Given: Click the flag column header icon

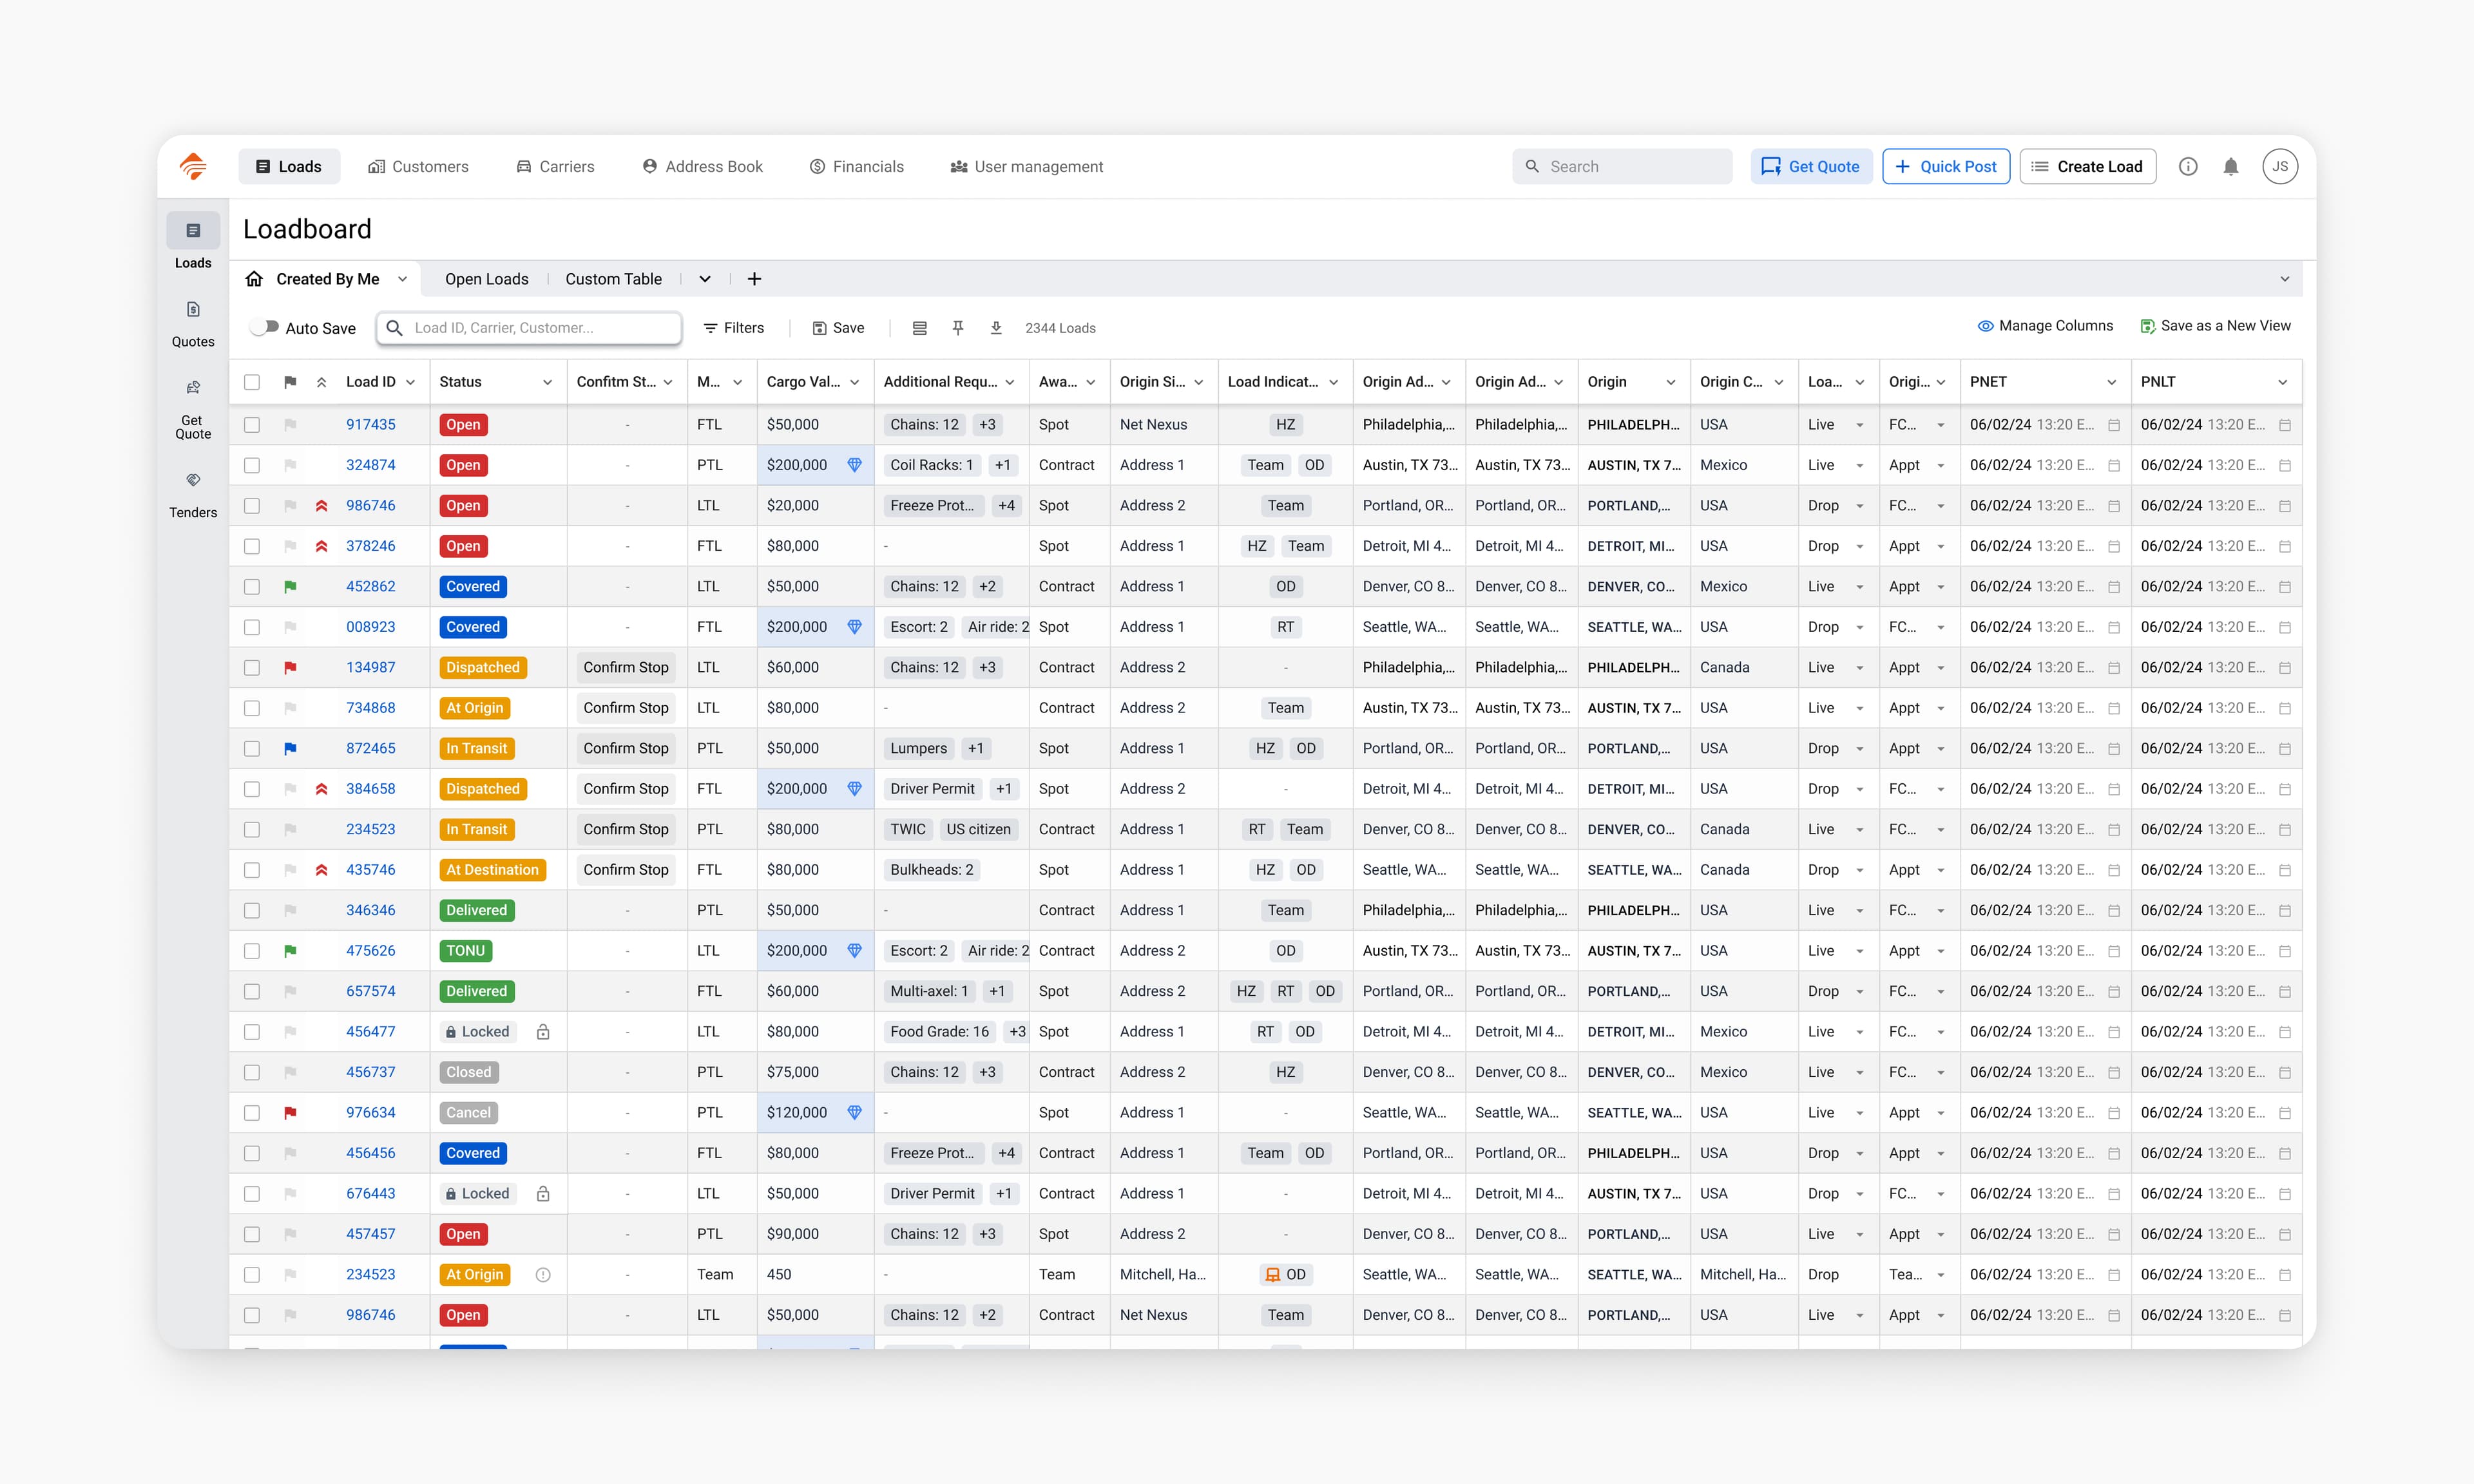Looking at the screenshot, I should [x=290, y=382].
